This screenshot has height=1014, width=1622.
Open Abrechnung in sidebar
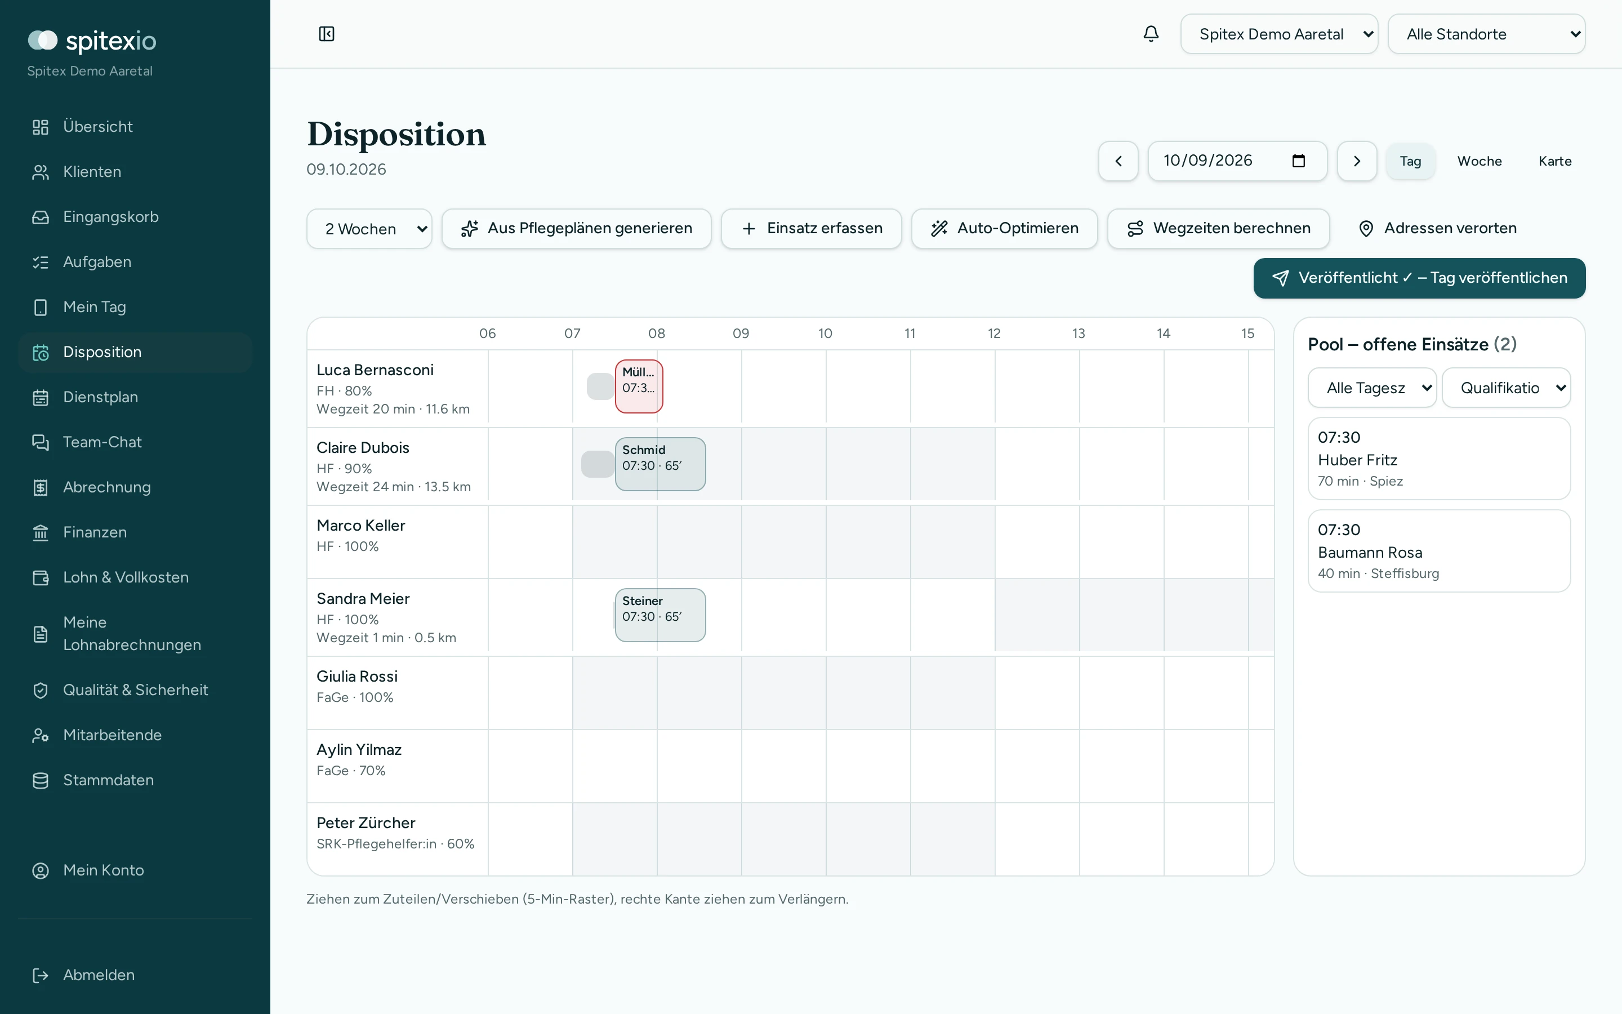coord(135,487)
